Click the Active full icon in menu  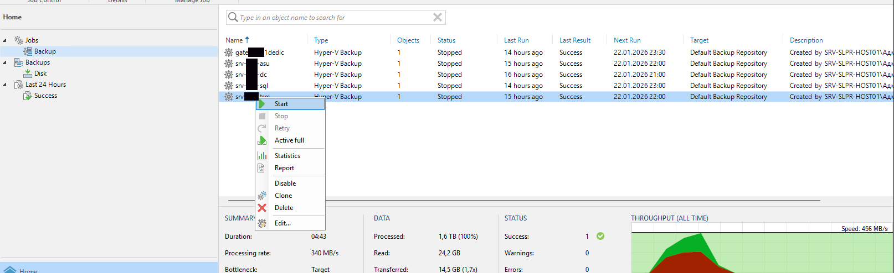[x=262, y=140]
